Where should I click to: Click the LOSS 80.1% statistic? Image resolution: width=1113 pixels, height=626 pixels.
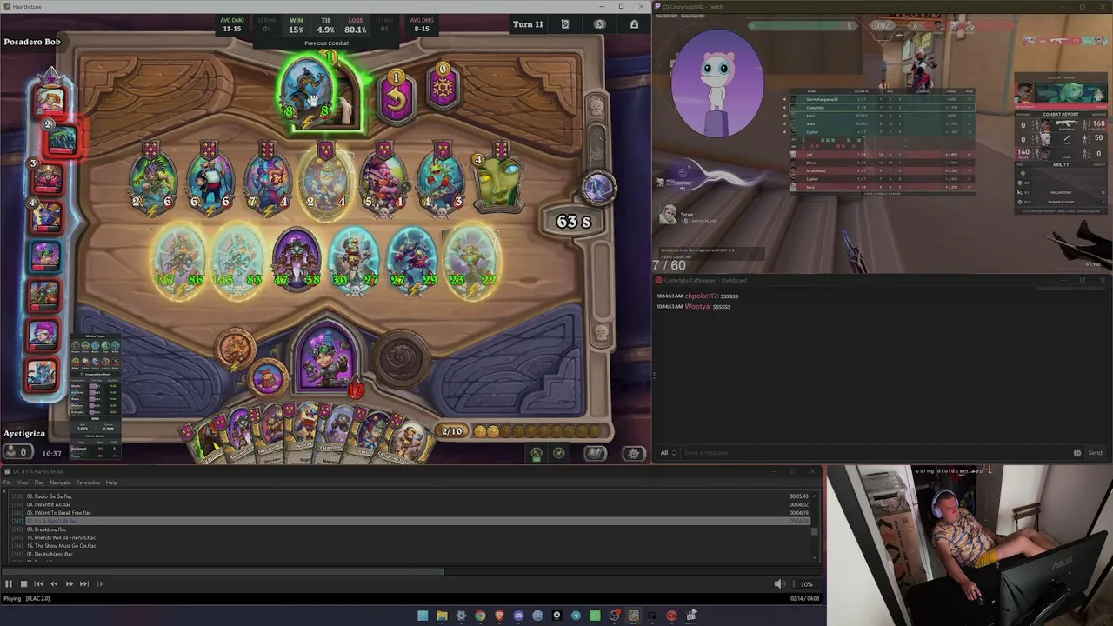coord(355,25)
